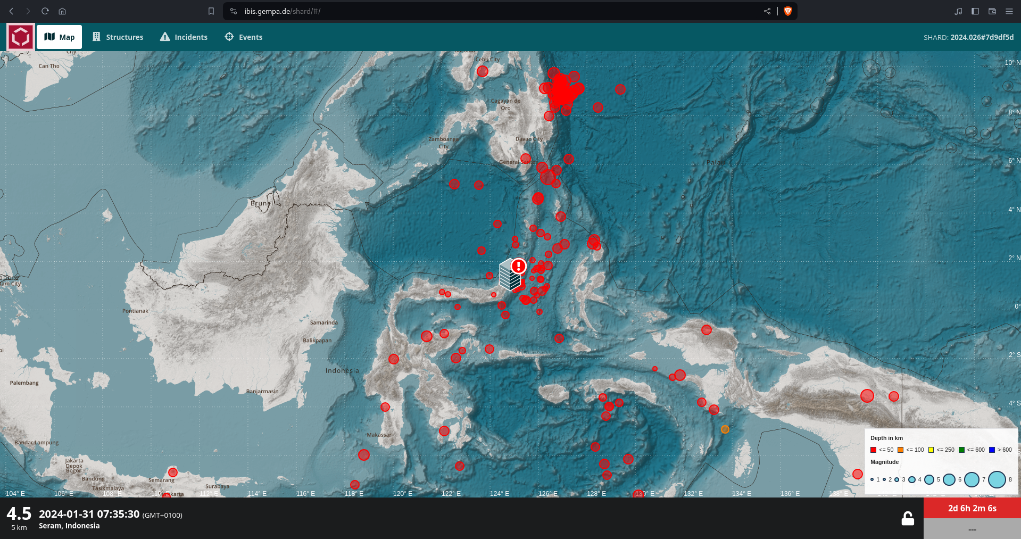
Task: Click the orange earthquake marker on map
Action: pyautogui.click(x=725, y=429)
